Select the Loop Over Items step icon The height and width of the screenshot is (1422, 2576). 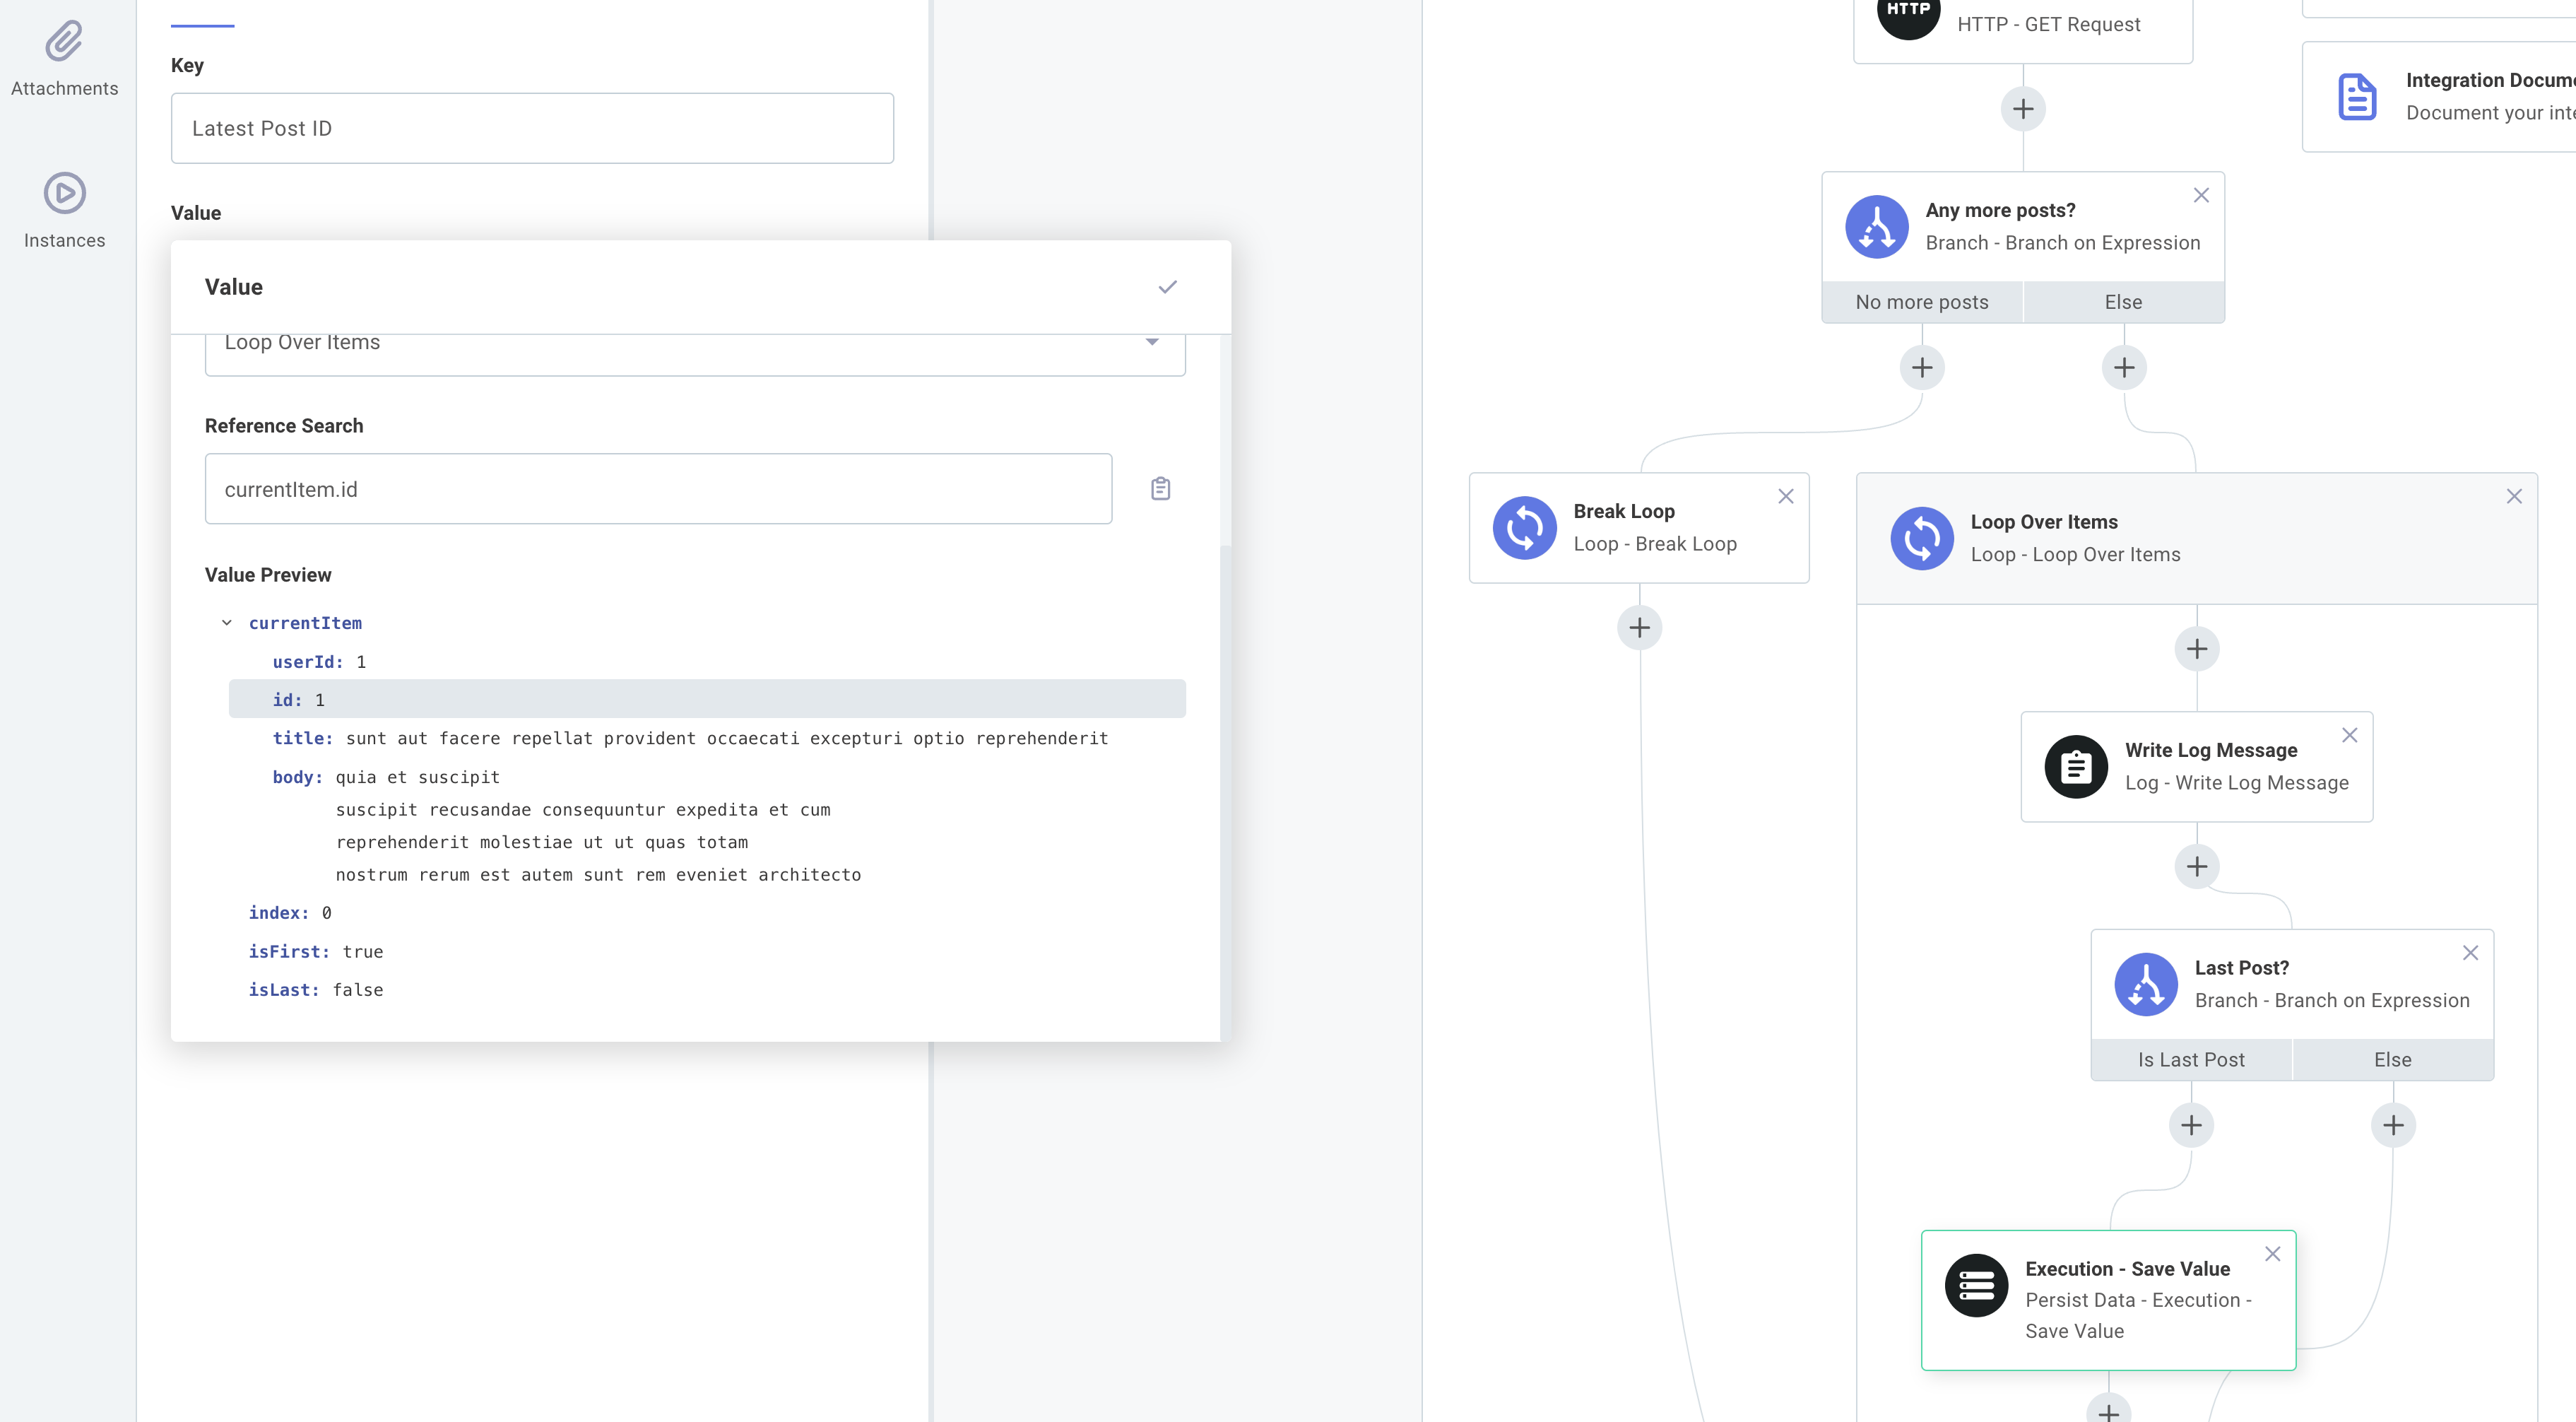tap(1921, 538)
